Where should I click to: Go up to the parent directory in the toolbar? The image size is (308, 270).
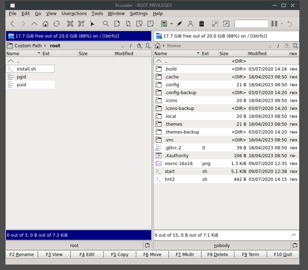coord(35,24)
